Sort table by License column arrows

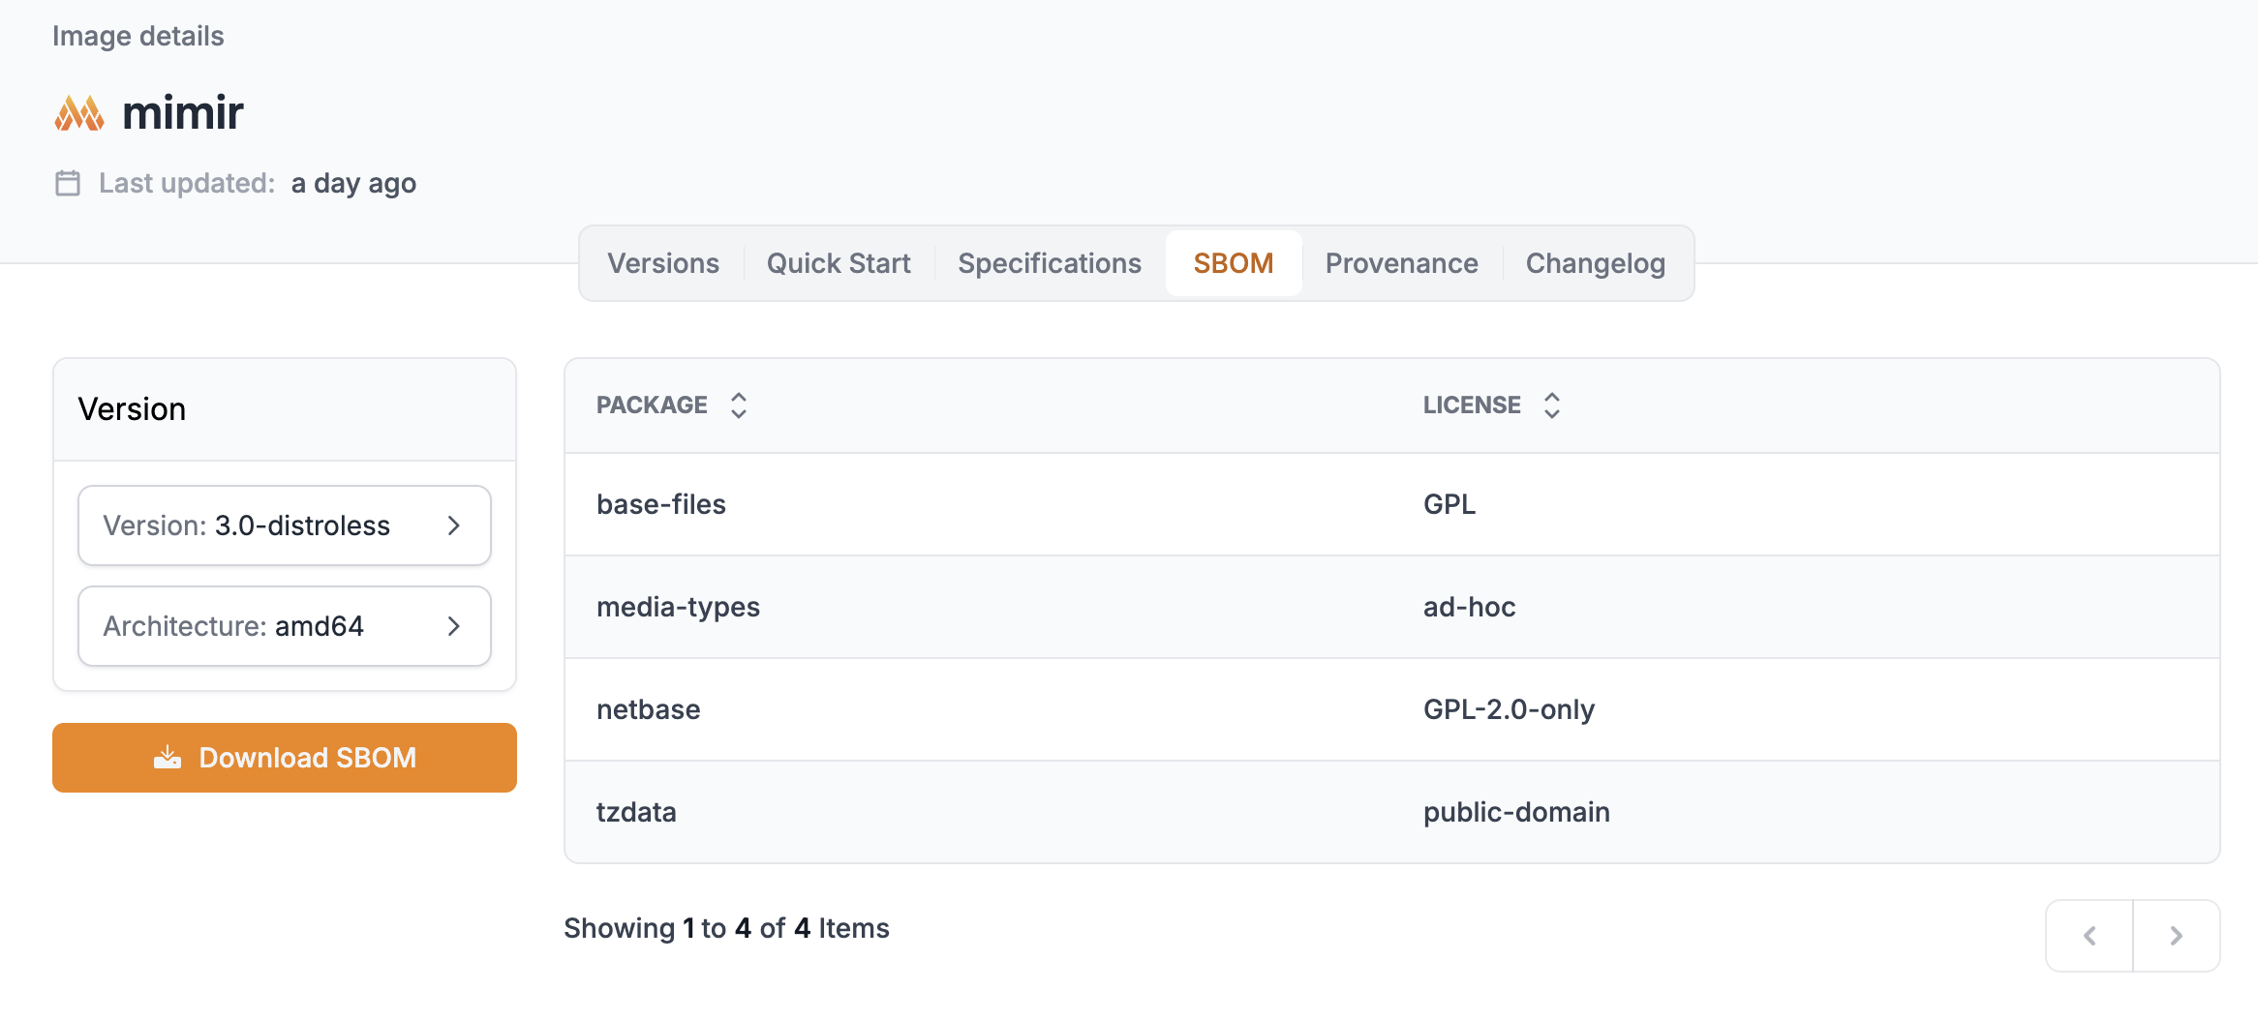pos(1552,405)
